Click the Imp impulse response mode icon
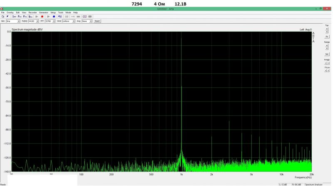Viewport: 333px width, 186px height. point(14,16)
